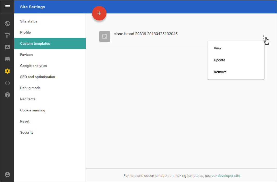
Task: Click the Site Settings header title
Action: click(x=33, y=7)
